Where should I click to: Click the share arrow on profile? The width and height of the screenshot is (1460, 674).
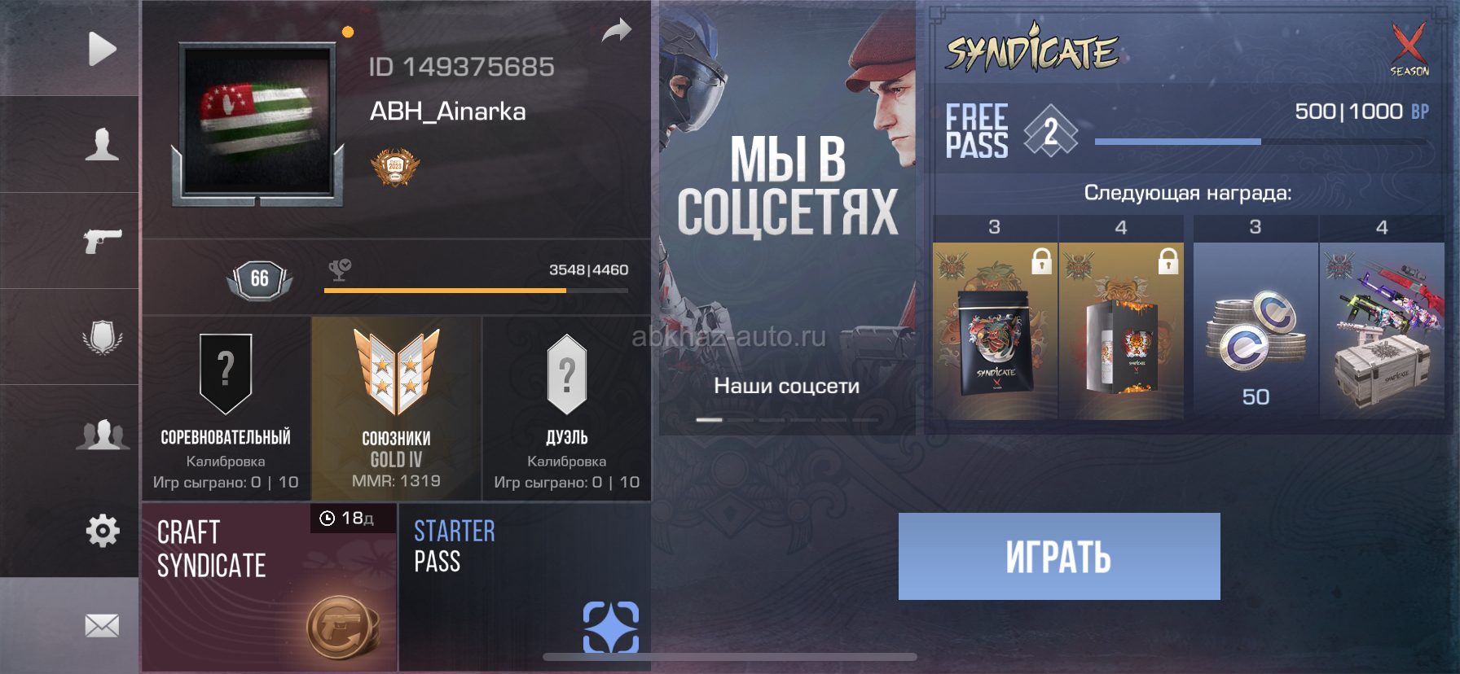617,30
